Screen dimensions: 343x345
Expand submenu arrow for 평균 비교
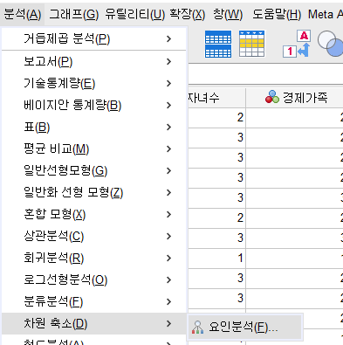pos(168,148)
